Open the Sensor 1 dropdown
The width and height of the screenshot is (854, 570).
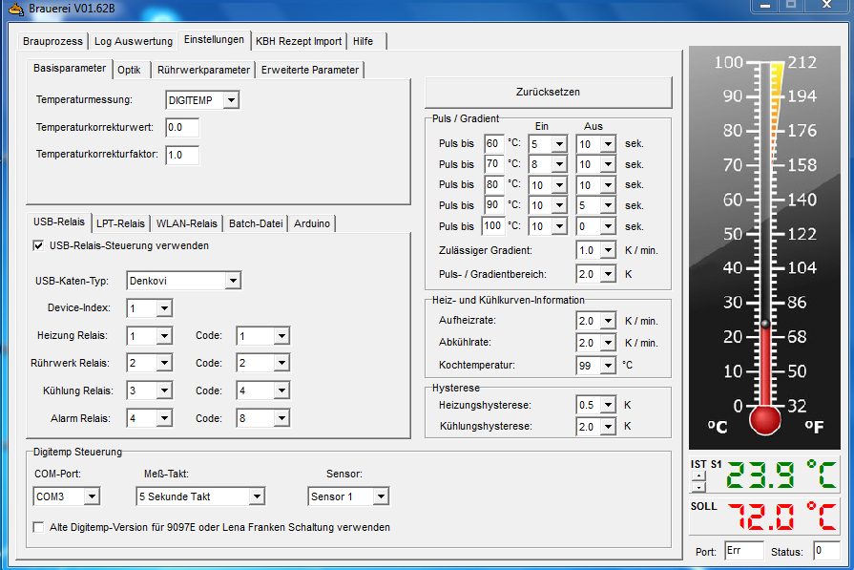tap(381, 496)
